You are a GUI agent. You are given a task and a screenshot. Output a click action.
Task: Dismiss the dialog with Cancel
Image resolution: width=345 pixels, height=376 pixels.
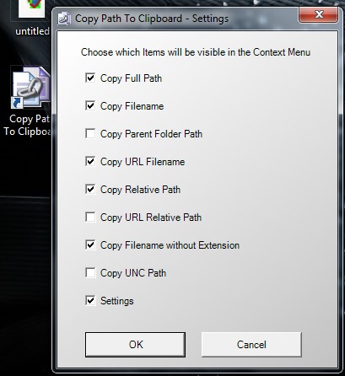251,345
